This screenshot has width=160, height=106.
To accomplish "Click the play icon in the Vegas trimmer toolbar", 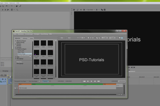I will pyautogui.click(x=3, y=10).
